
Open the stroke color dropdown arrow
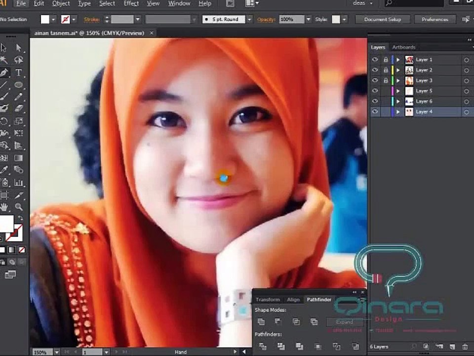point(74,19)
